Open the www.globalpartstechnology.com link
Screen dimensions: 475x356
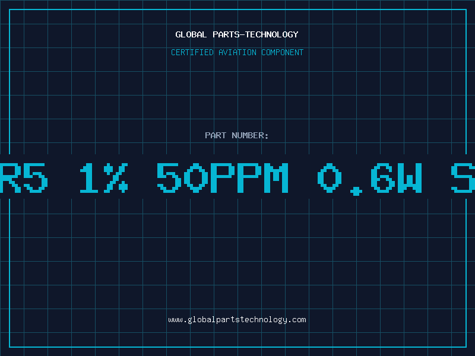tap(237, 320)
